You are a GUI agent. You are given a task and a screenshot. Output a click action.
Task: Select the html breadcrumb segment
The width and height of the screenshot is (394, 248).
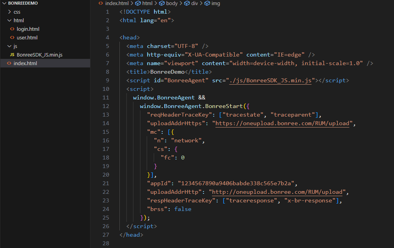point(147,3)
